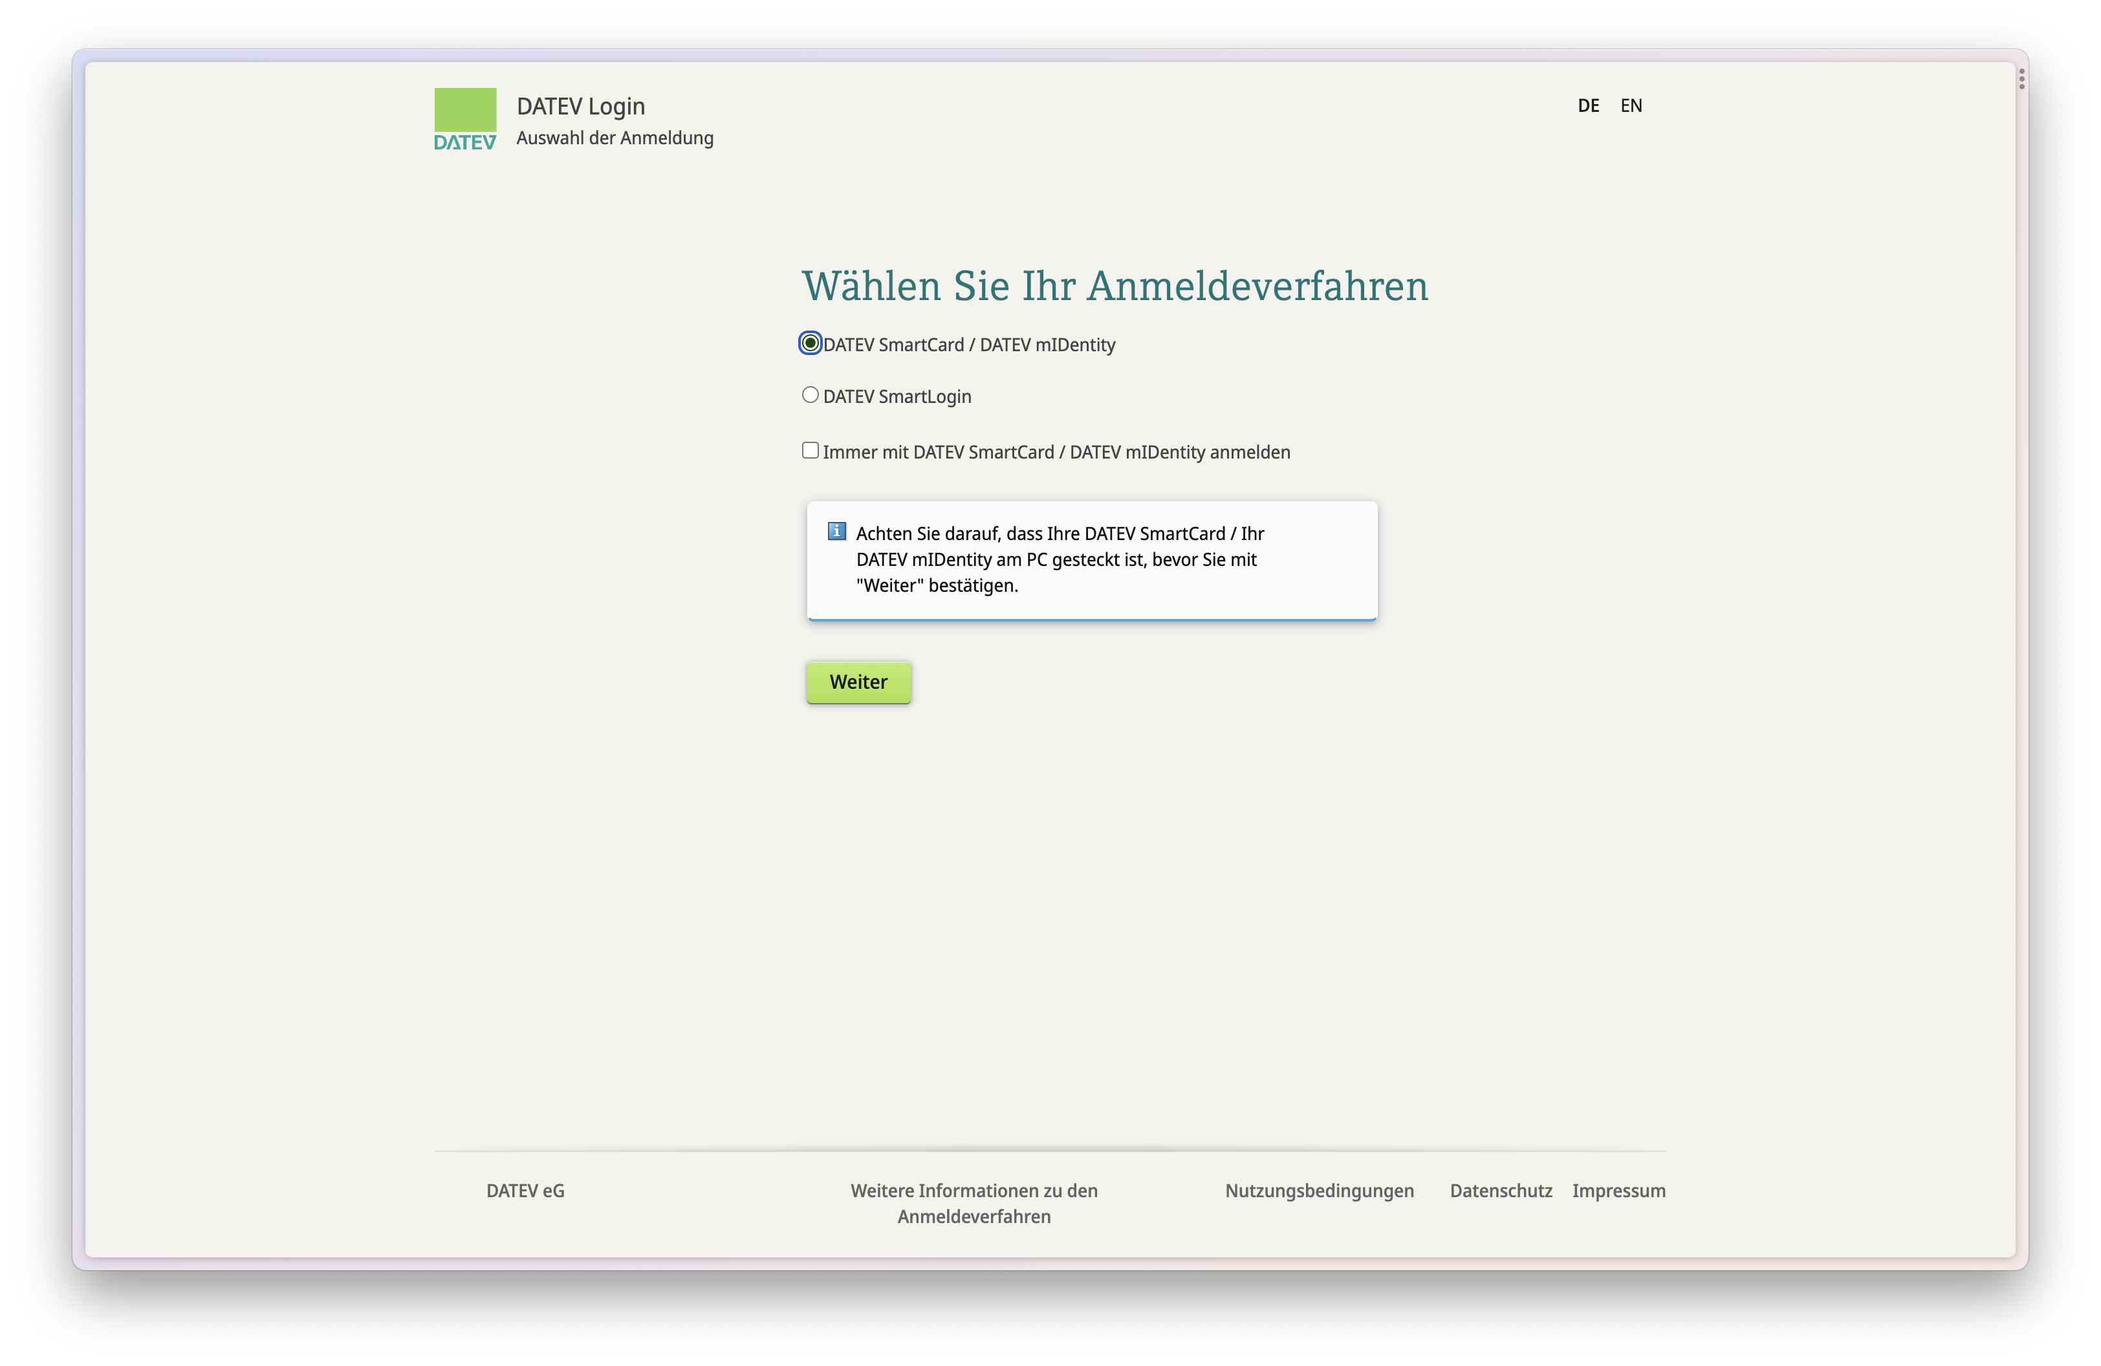Click the blue info icon in the notice

[x=836, y=531]
